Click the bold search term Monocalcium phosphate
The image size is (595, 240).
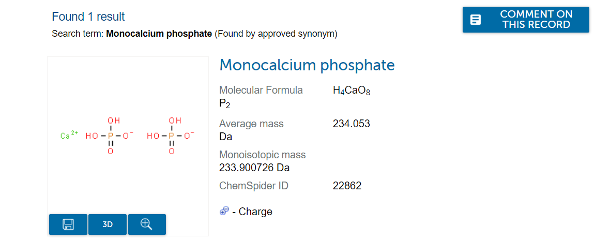[159, 34]
